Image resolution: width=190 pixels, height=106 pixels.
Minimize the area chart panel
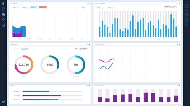[87, 3]
